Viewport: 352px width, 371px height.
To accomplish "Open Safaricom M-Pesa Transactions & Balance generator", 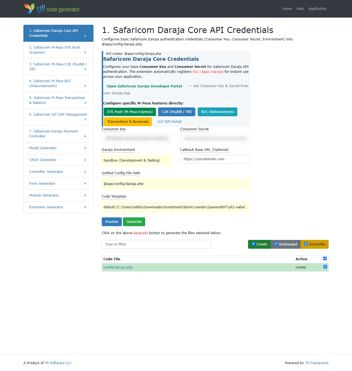I will click(x=58, y=100).
